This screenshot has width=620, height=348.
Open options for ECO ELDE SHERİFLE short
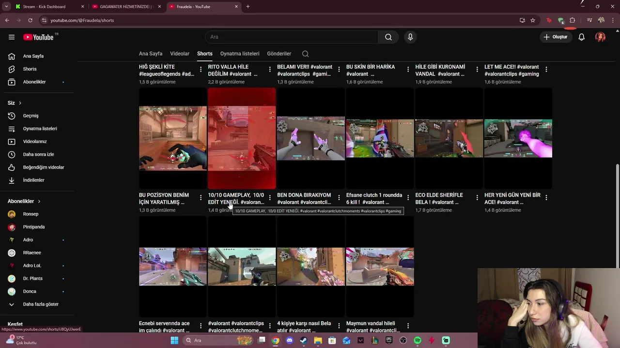pos(477,198)
